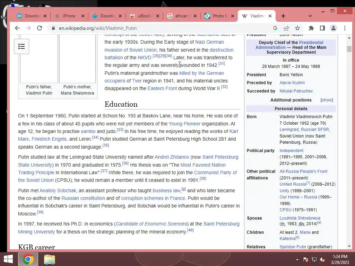Viewport: 355px width, 266px height.
Task: Open the Extensions puzzle icon
Action: (x=311, y=28)
